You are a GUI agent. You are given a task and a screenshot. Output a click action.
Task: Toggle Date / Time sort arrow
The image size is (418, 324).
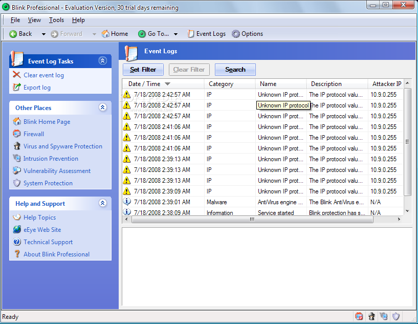167,84
